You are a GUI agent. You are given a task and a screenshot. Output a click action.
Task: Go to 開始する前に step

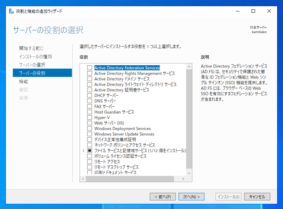click(x=31, y=48)
